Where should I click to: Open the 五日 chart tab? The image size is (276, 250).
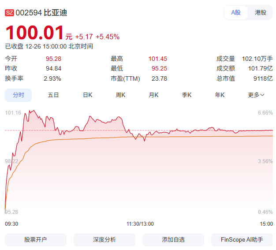(53, 95)
